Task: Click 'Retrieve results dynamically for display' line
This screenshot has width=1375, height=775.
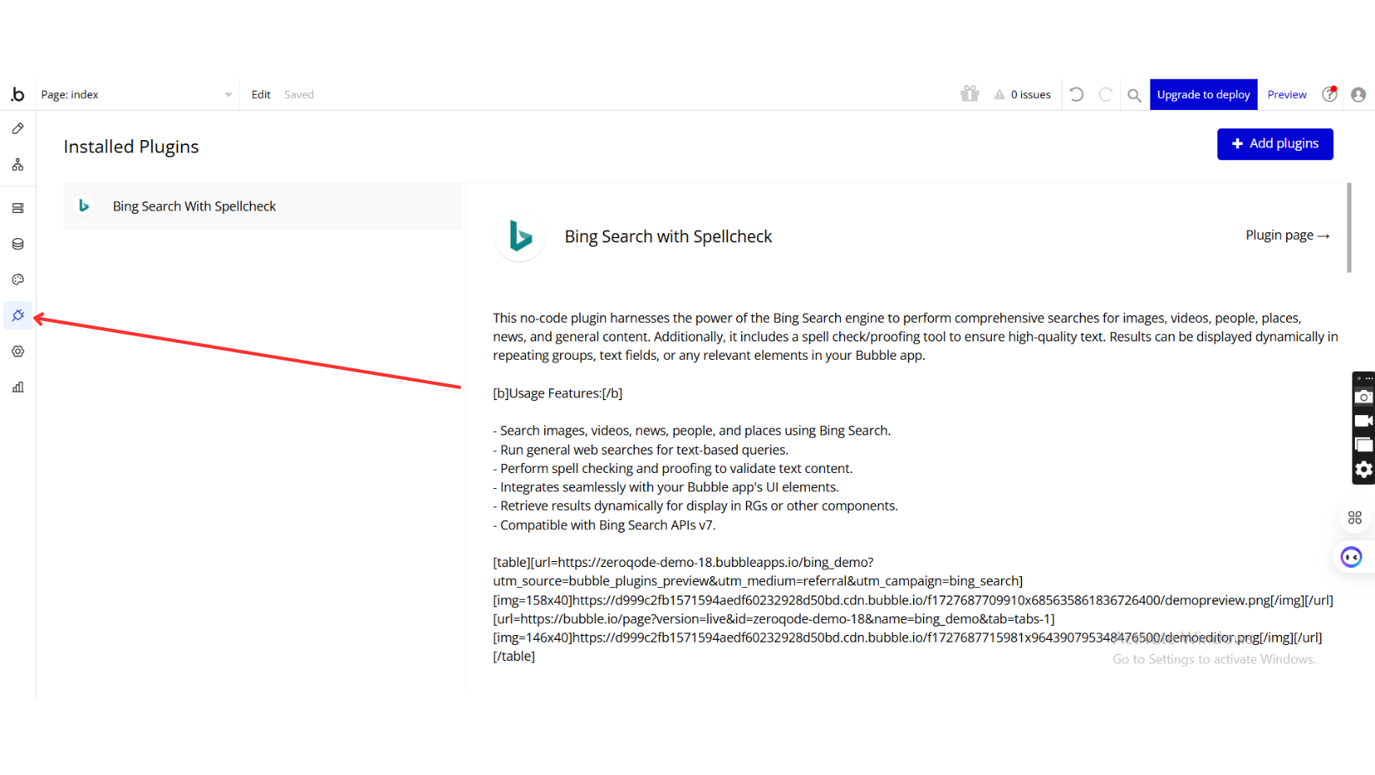Action: click(695, 506)
